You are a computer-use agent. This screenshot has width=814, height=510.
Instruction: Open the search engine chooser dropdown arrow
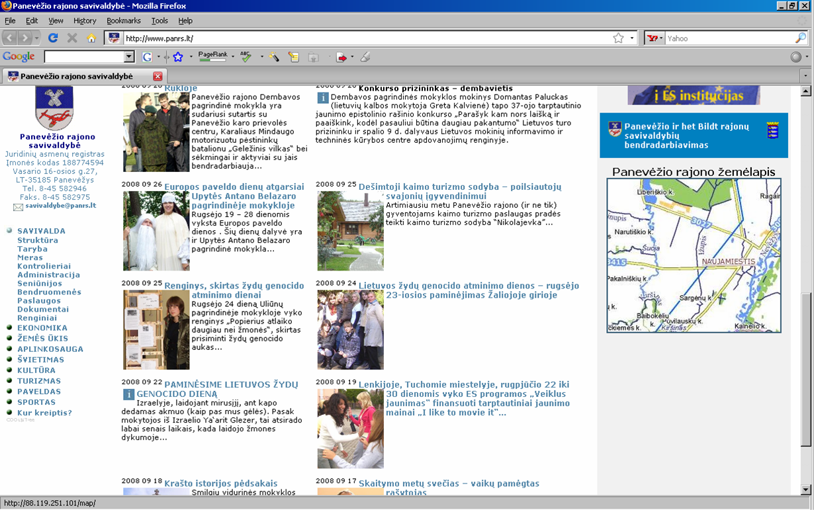tap(661, 38)
